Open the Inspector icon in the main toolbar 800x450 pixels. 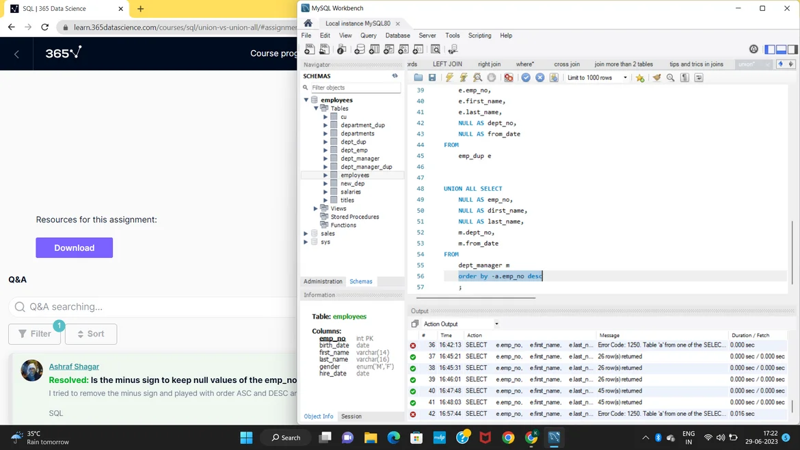341,49
